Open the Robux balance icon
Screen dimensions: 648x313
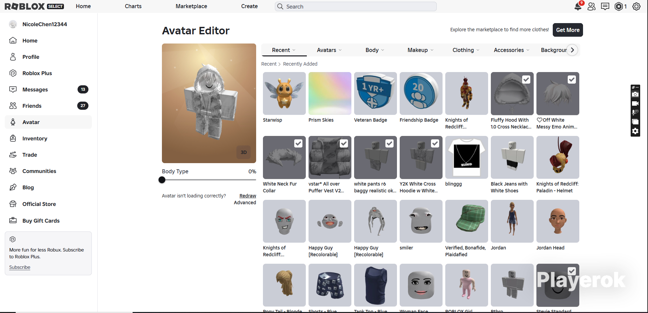619,6
